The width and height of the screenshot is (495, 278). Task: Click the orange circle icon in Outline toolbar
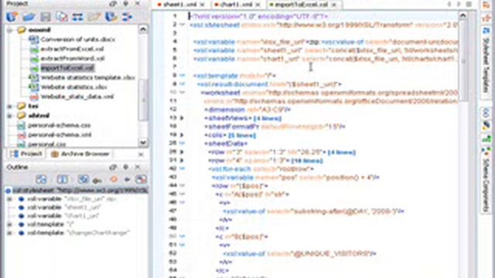[114, 179]
